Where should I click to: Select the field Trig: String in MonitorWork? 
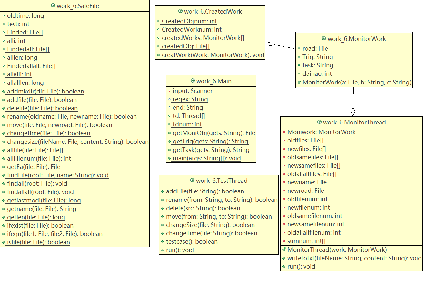pos(318,57)
